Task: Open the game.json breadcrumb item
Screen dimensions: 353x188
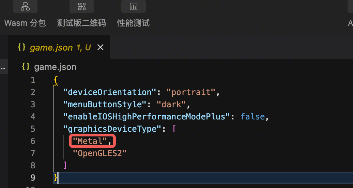Action: tap(55, 67)
